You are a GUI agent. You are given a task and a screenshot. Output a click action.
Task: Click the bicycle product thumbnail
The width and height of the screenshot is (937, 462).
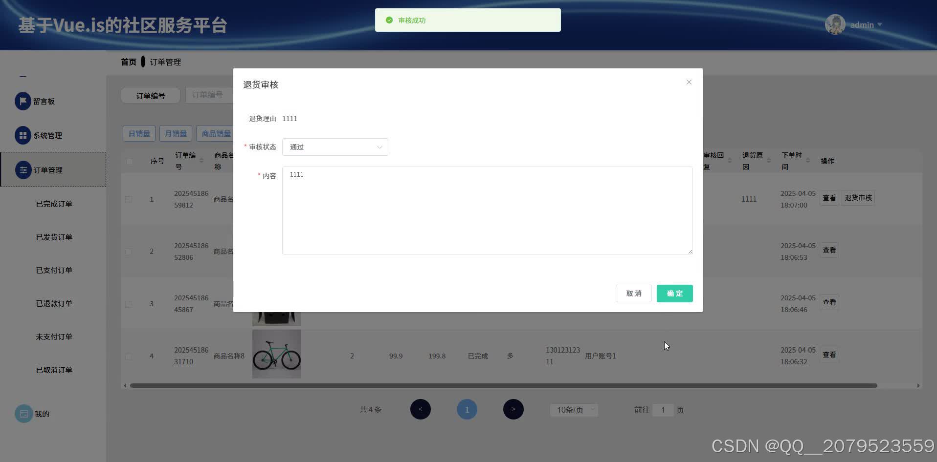[x=277, y=354]
